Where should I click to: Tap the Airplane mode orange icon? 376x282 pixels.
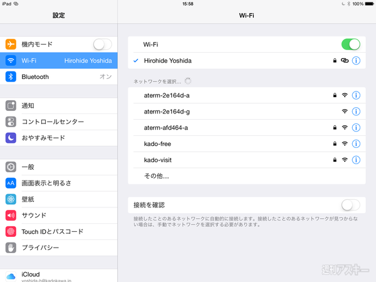(x=11, y=44)
